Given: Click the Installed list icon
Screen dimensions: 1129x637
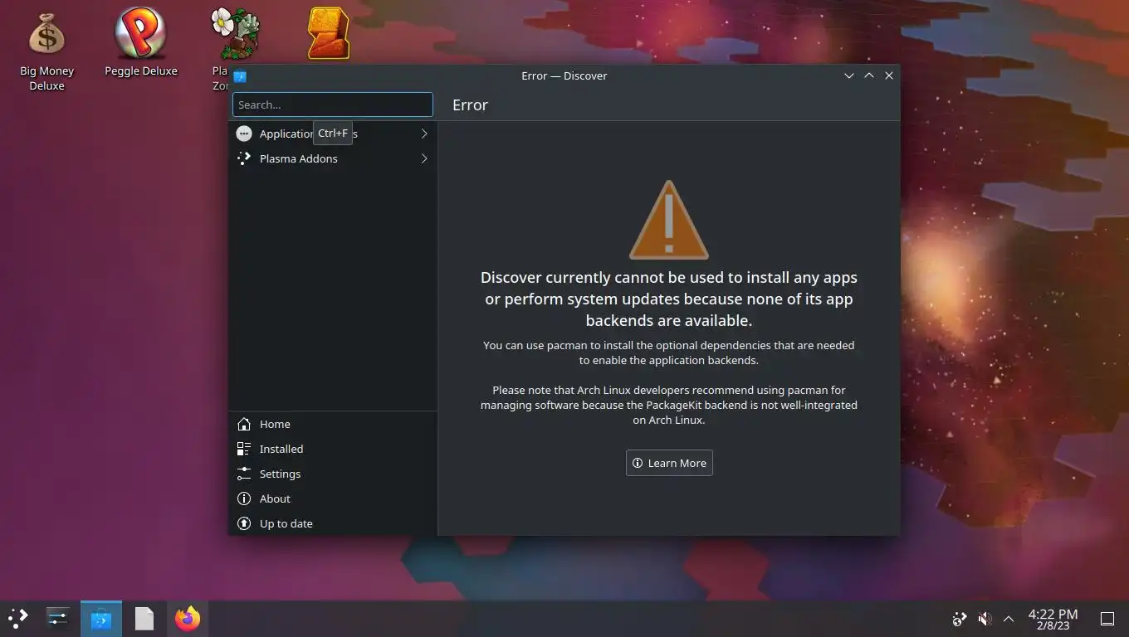Looking at the screenshot, I should click(x=244, y=449).
